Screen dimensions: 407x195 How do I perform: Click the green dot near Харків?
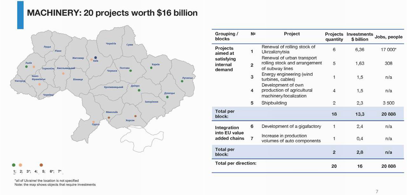151,68
